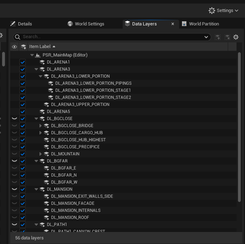Switch to the World Settings tab
Screen dimensions: 245x244
click(86, 24)
